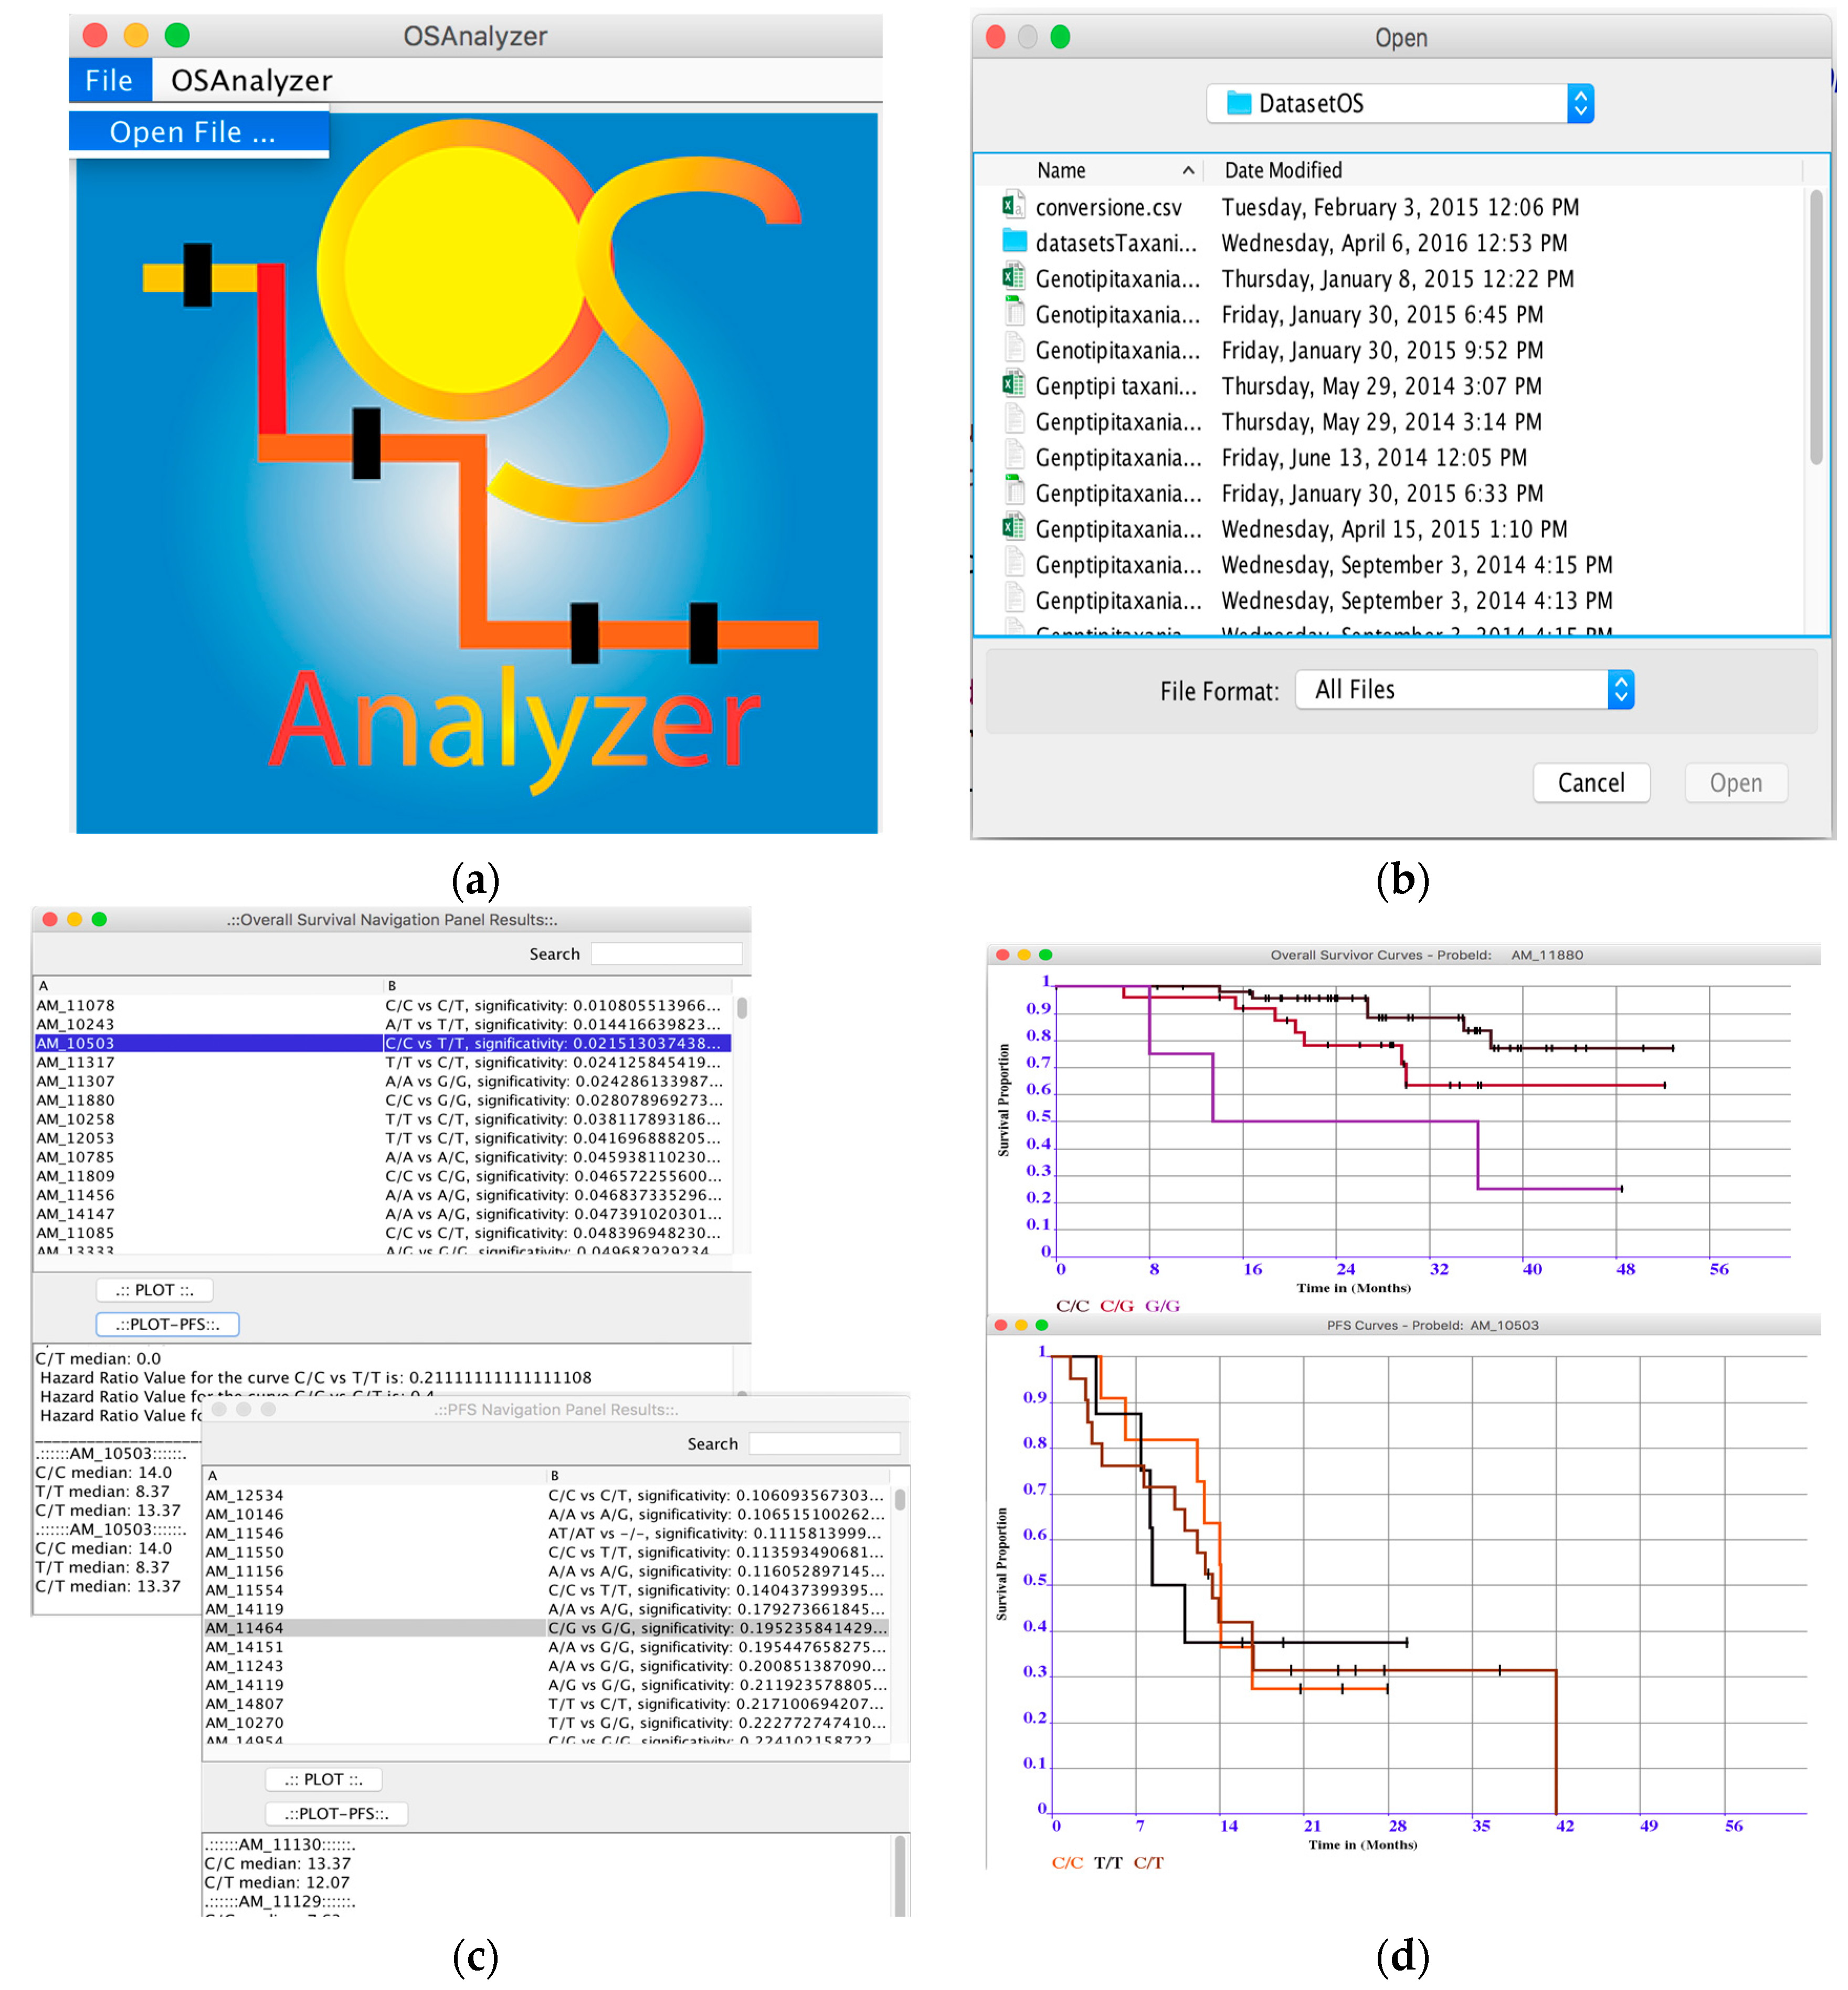This screenshot has height=1990, width=1848.
Task: Select the Open File ... menu entry
Action: click(192, 132)
